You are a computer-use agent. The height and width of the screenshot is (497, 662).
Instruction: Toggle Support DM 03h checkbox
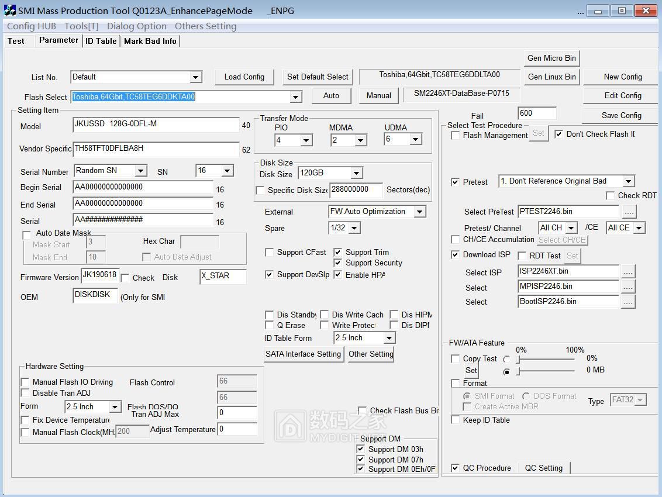point(361,449)
